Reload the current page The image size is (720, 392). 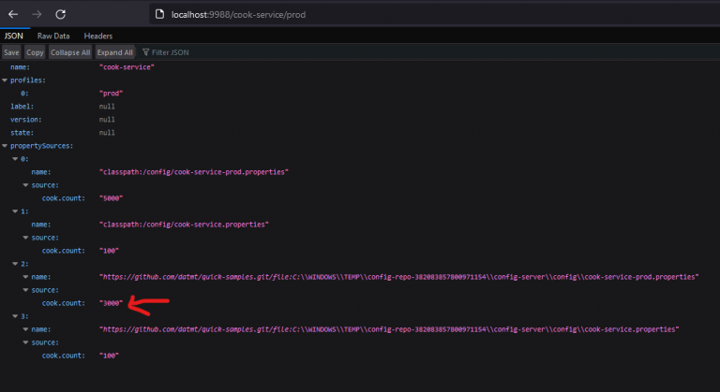coord(61,15)
